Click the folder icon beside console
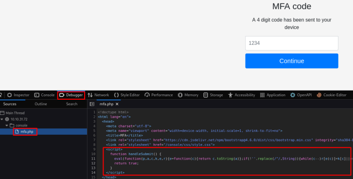 [12, 125]
